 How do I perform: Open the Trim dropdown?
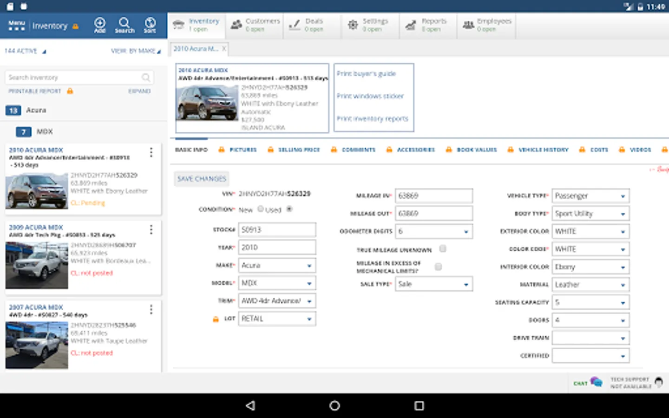277,301
